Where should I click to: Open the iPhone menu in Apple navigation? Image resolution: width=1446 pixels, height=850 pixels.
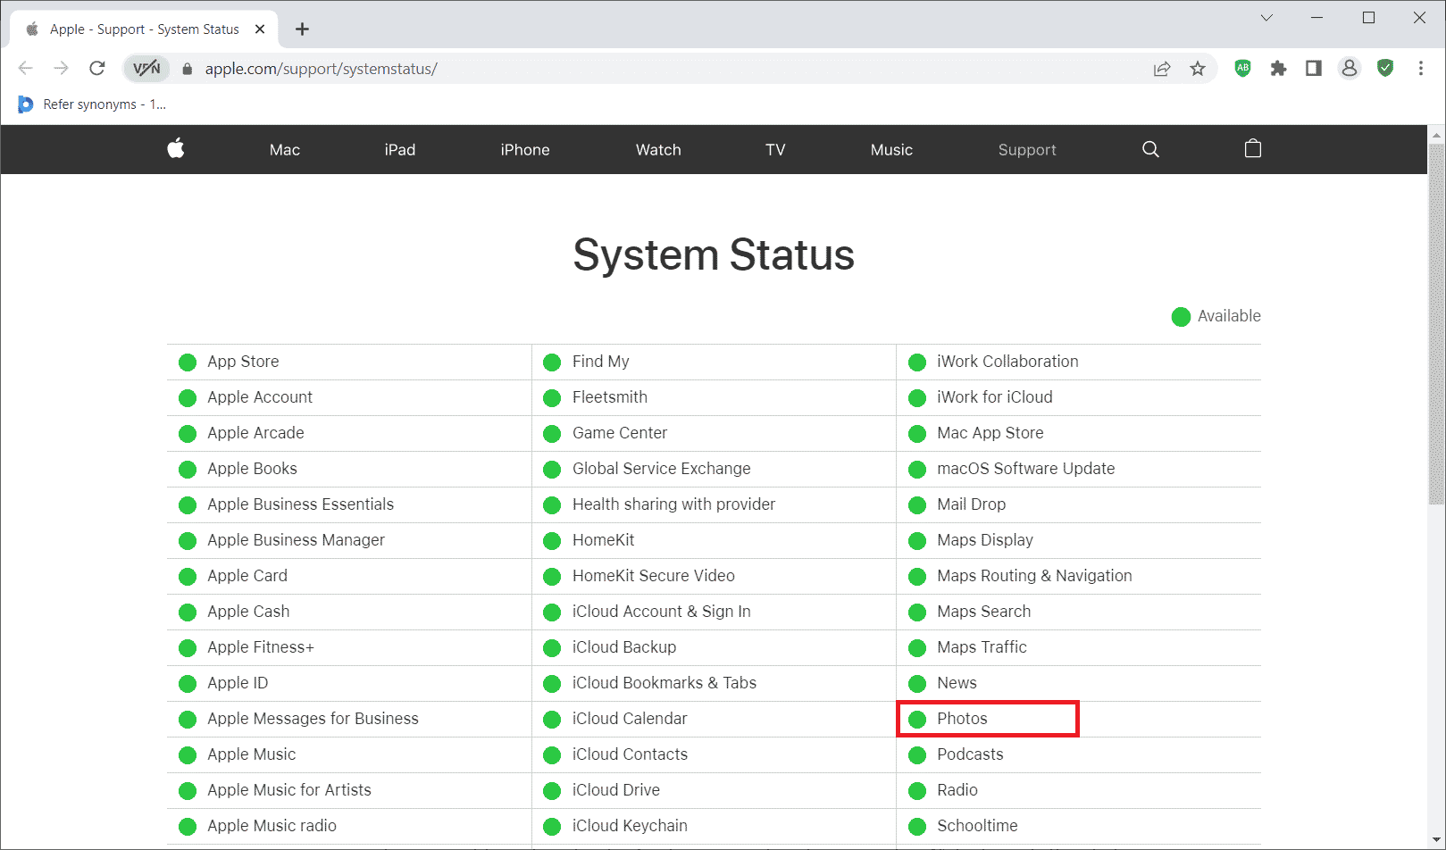(525, 150)
